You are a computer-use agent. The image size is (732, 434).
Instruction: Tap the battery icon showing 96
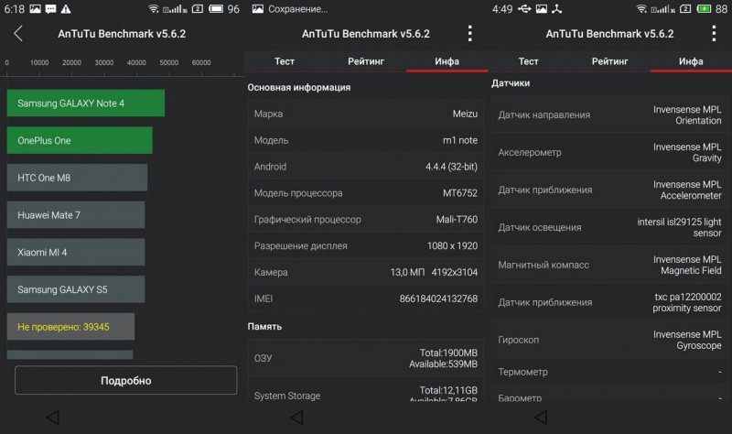(216, 9)
